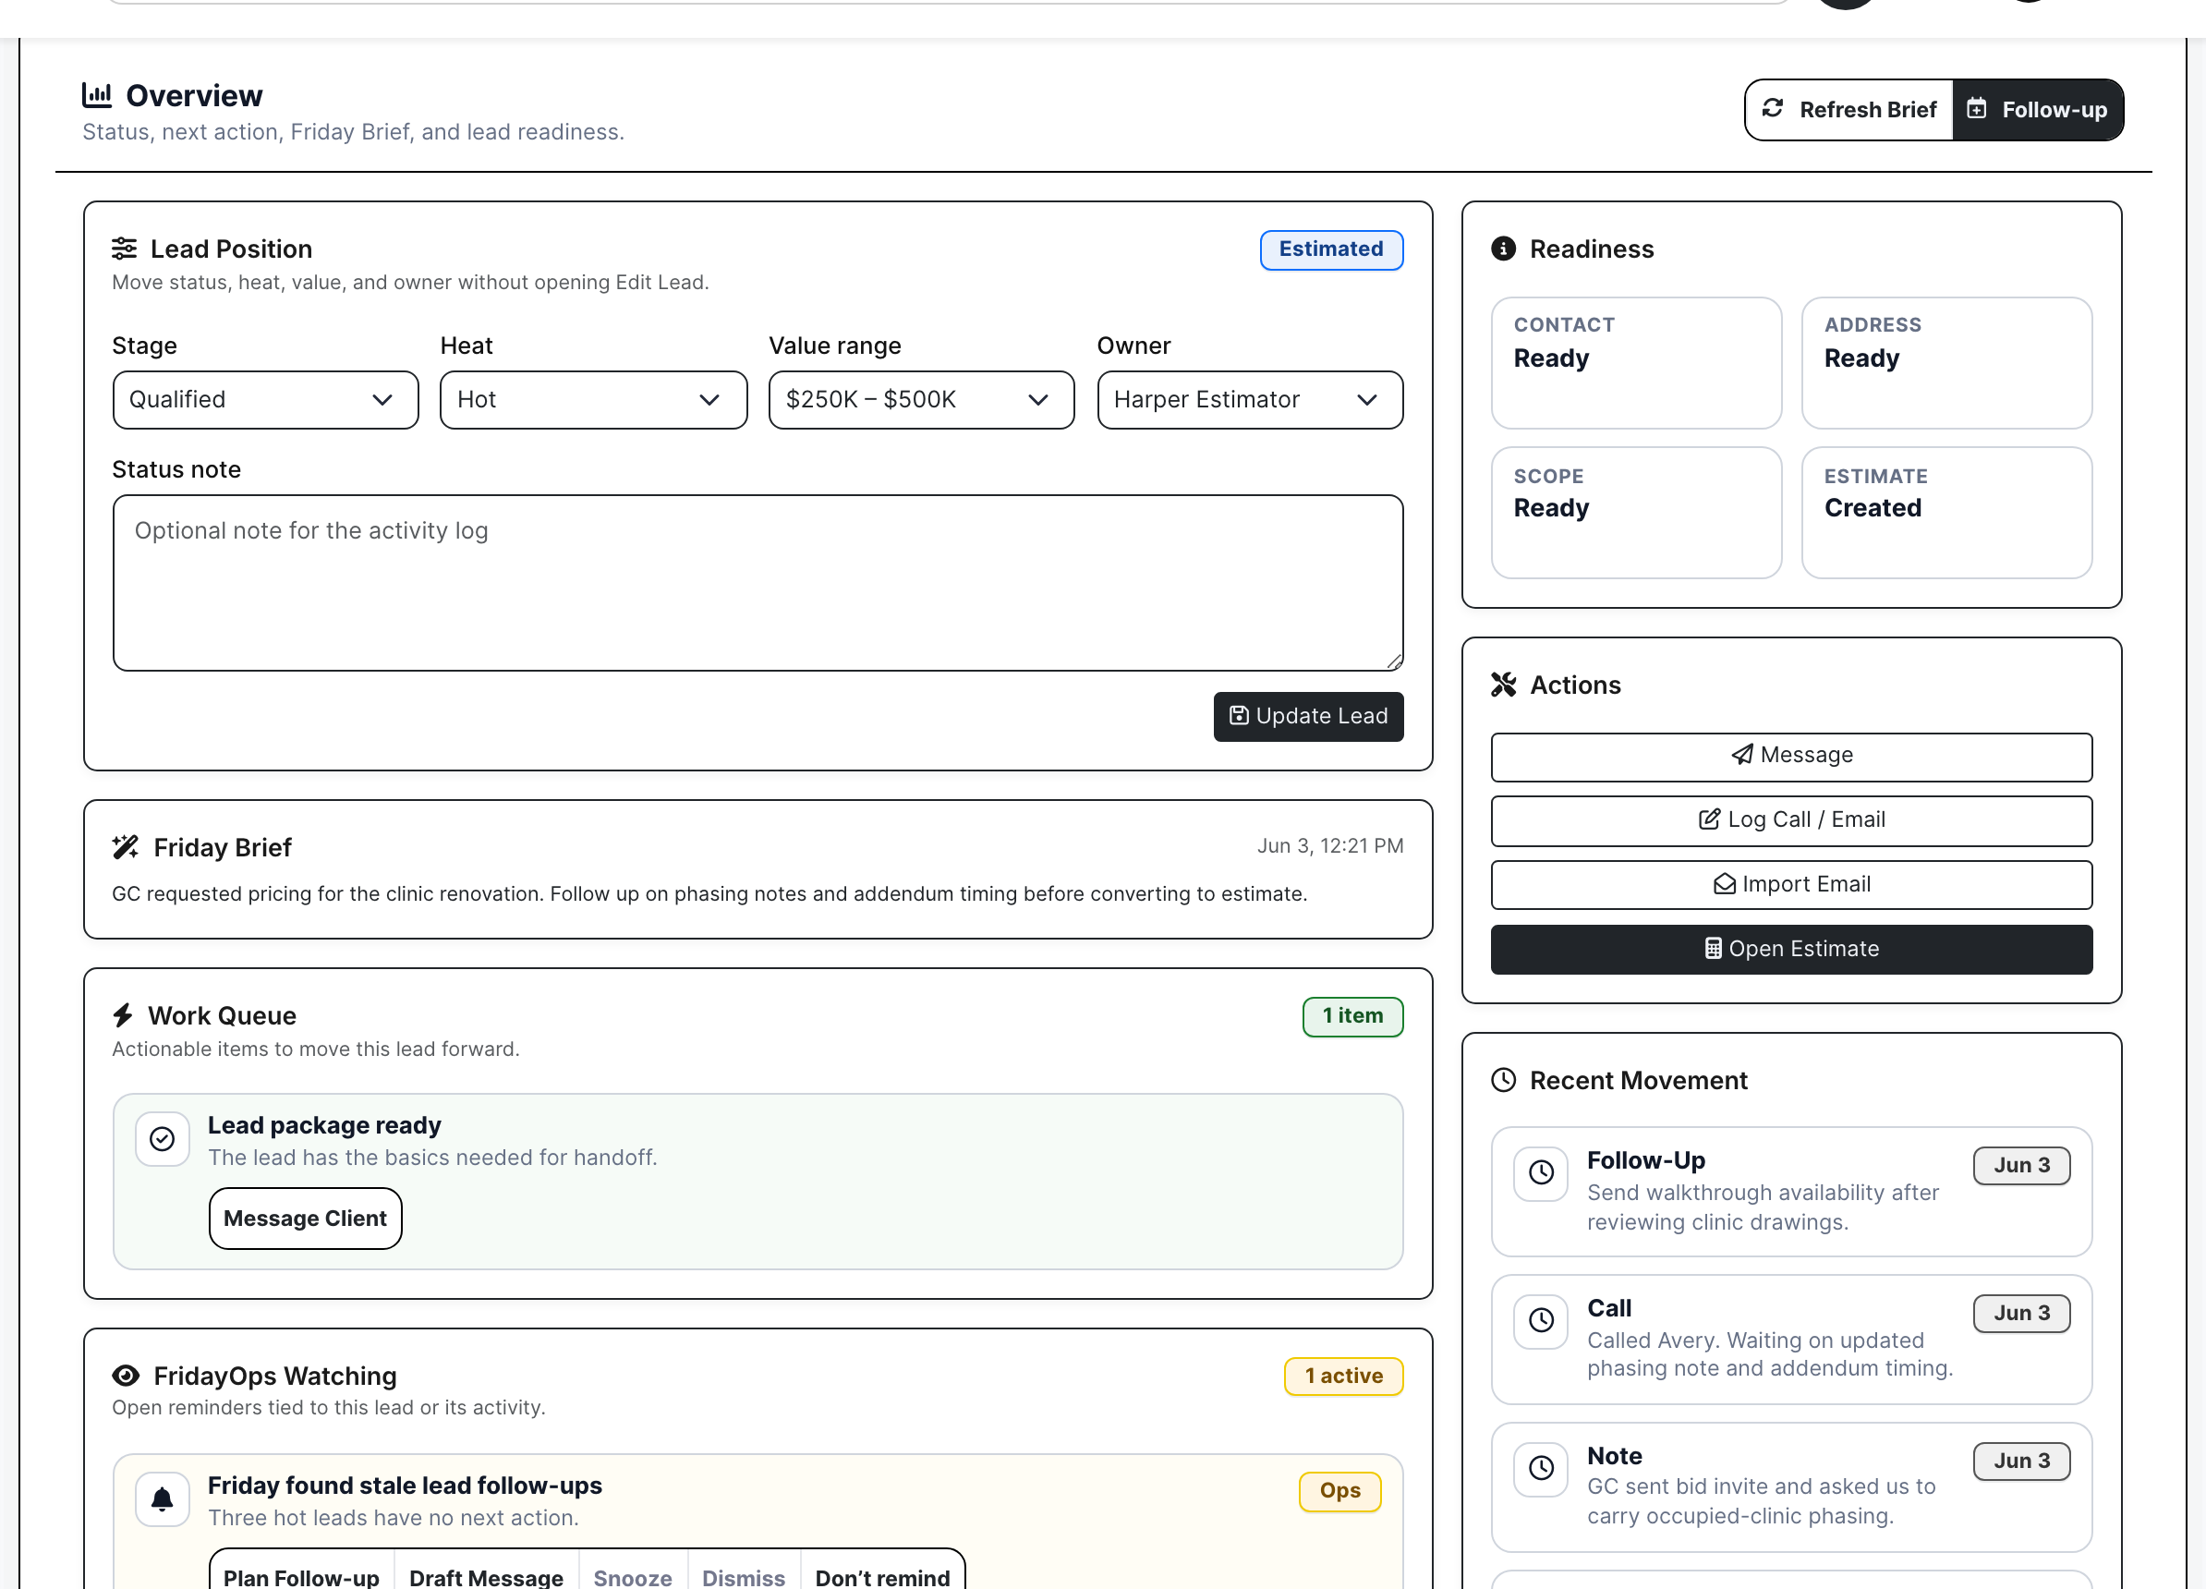Screen dimensions: 2206x1589
Task: Click the Ops tag on the reminder
Action: (x=1339, y=1491)
